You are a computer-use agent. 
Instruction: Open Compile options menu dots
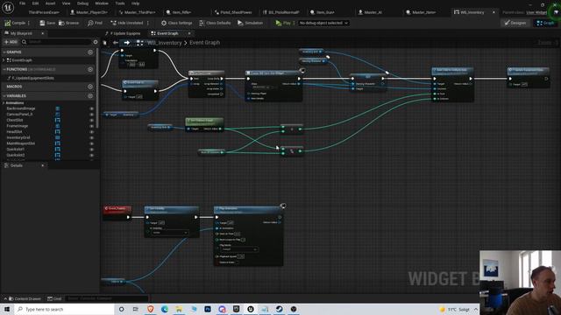point(29,23)
